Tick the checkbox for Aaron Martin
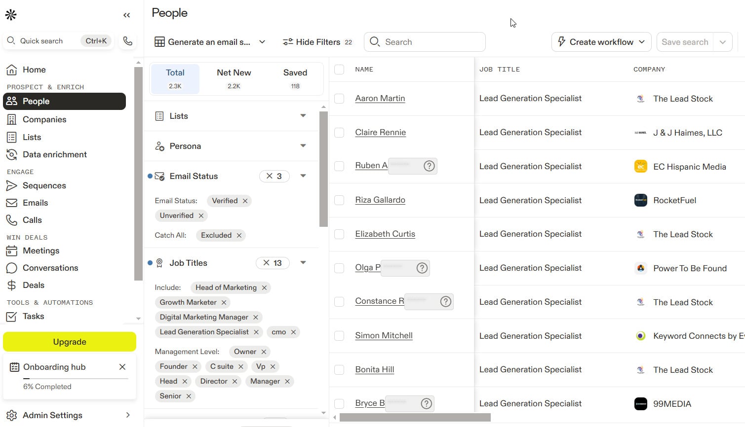This screenshot has width=745, height=427. [339, 99]
